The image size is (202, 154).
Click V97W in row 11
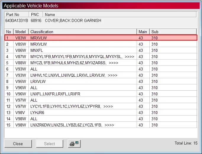point(21,100)
